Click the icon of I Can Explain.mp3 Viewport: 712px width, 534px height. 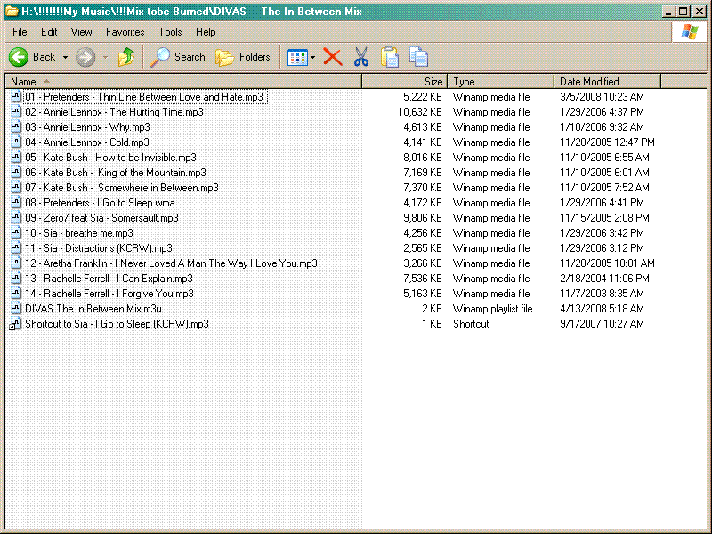click(x=16, y=279)
